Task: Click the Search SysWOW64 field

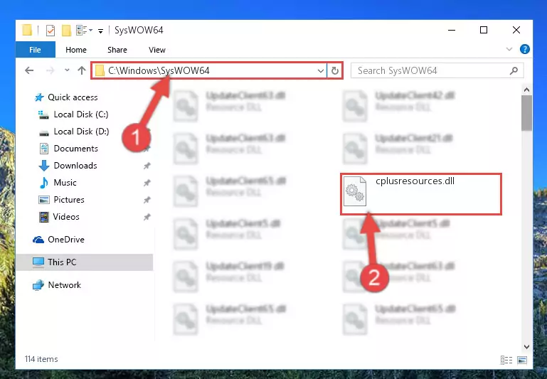Action: (437, 71)
